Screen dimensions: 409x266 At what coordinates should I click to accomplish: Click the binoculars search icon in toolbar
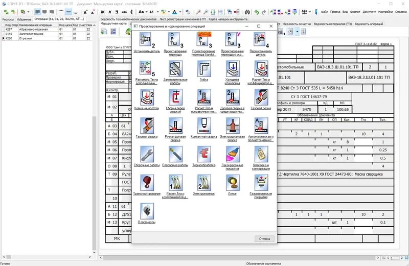(247, 12)
